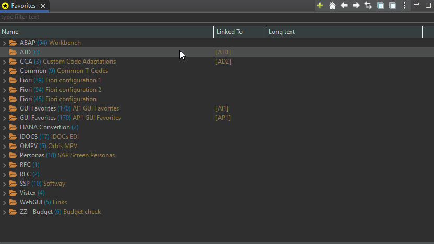Select the 'Vistex (4)' row text
The width and height of the screenshot is (434, 244).
coord(32,193)
